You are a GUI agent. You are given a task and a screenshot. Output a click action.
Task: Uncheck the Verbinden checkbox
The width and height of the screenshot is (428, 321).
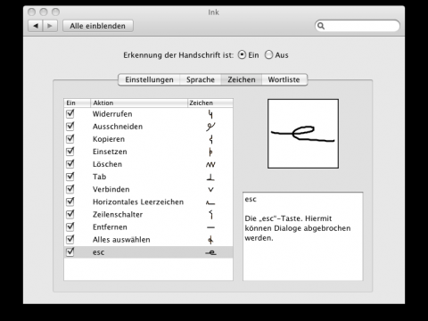pyautogui.click(x=70, y=189)
